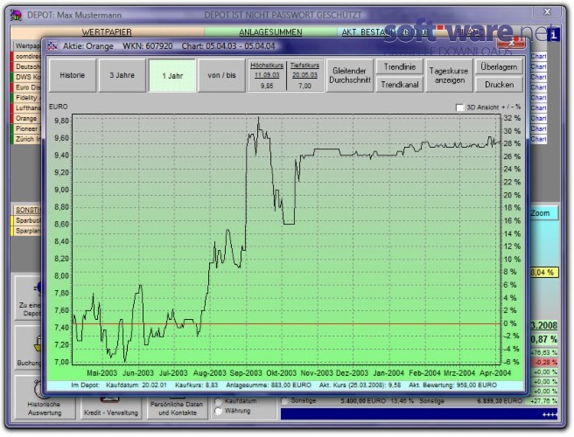Enable the 3D Ansicht checkbox
Viewport: 574px width, 437px height.
click(459, 108)
